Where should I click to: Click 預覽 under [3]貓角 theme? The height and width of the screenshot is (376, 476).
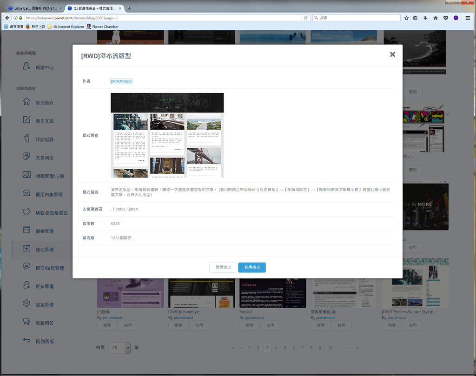click(x=107, y=325)
